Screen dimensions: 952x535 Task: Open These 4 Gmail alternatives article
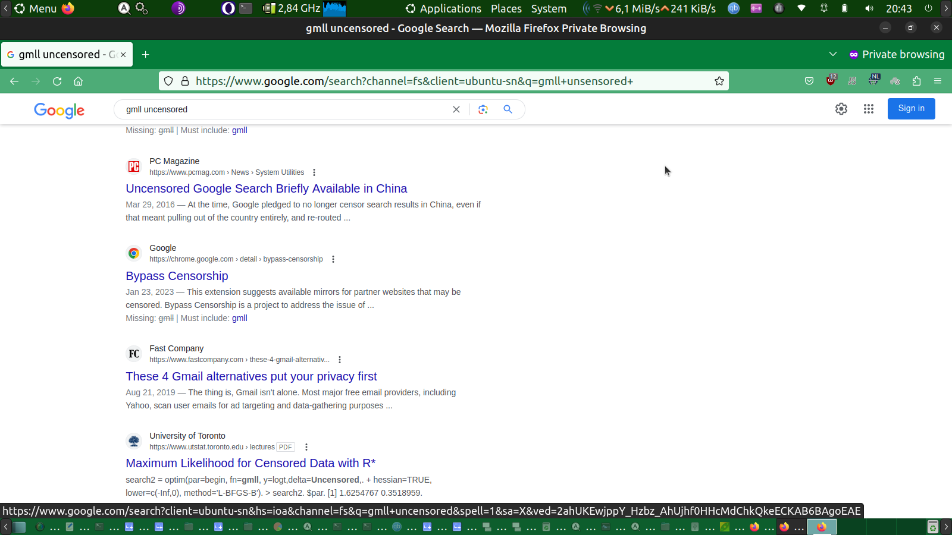[x=251, y=376]
